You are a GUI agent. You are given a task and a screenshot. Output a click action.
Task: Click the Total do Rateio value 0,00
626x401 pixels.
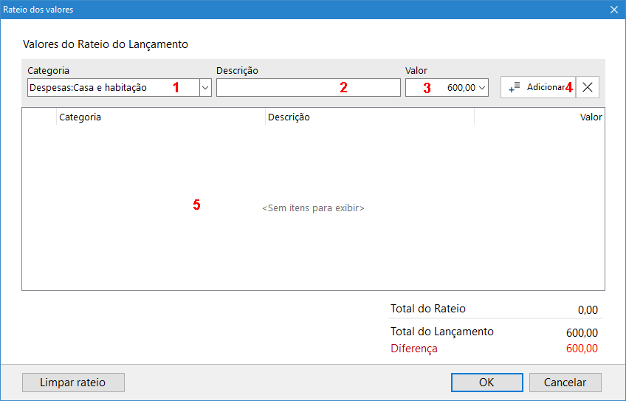[x=588, y=310]
